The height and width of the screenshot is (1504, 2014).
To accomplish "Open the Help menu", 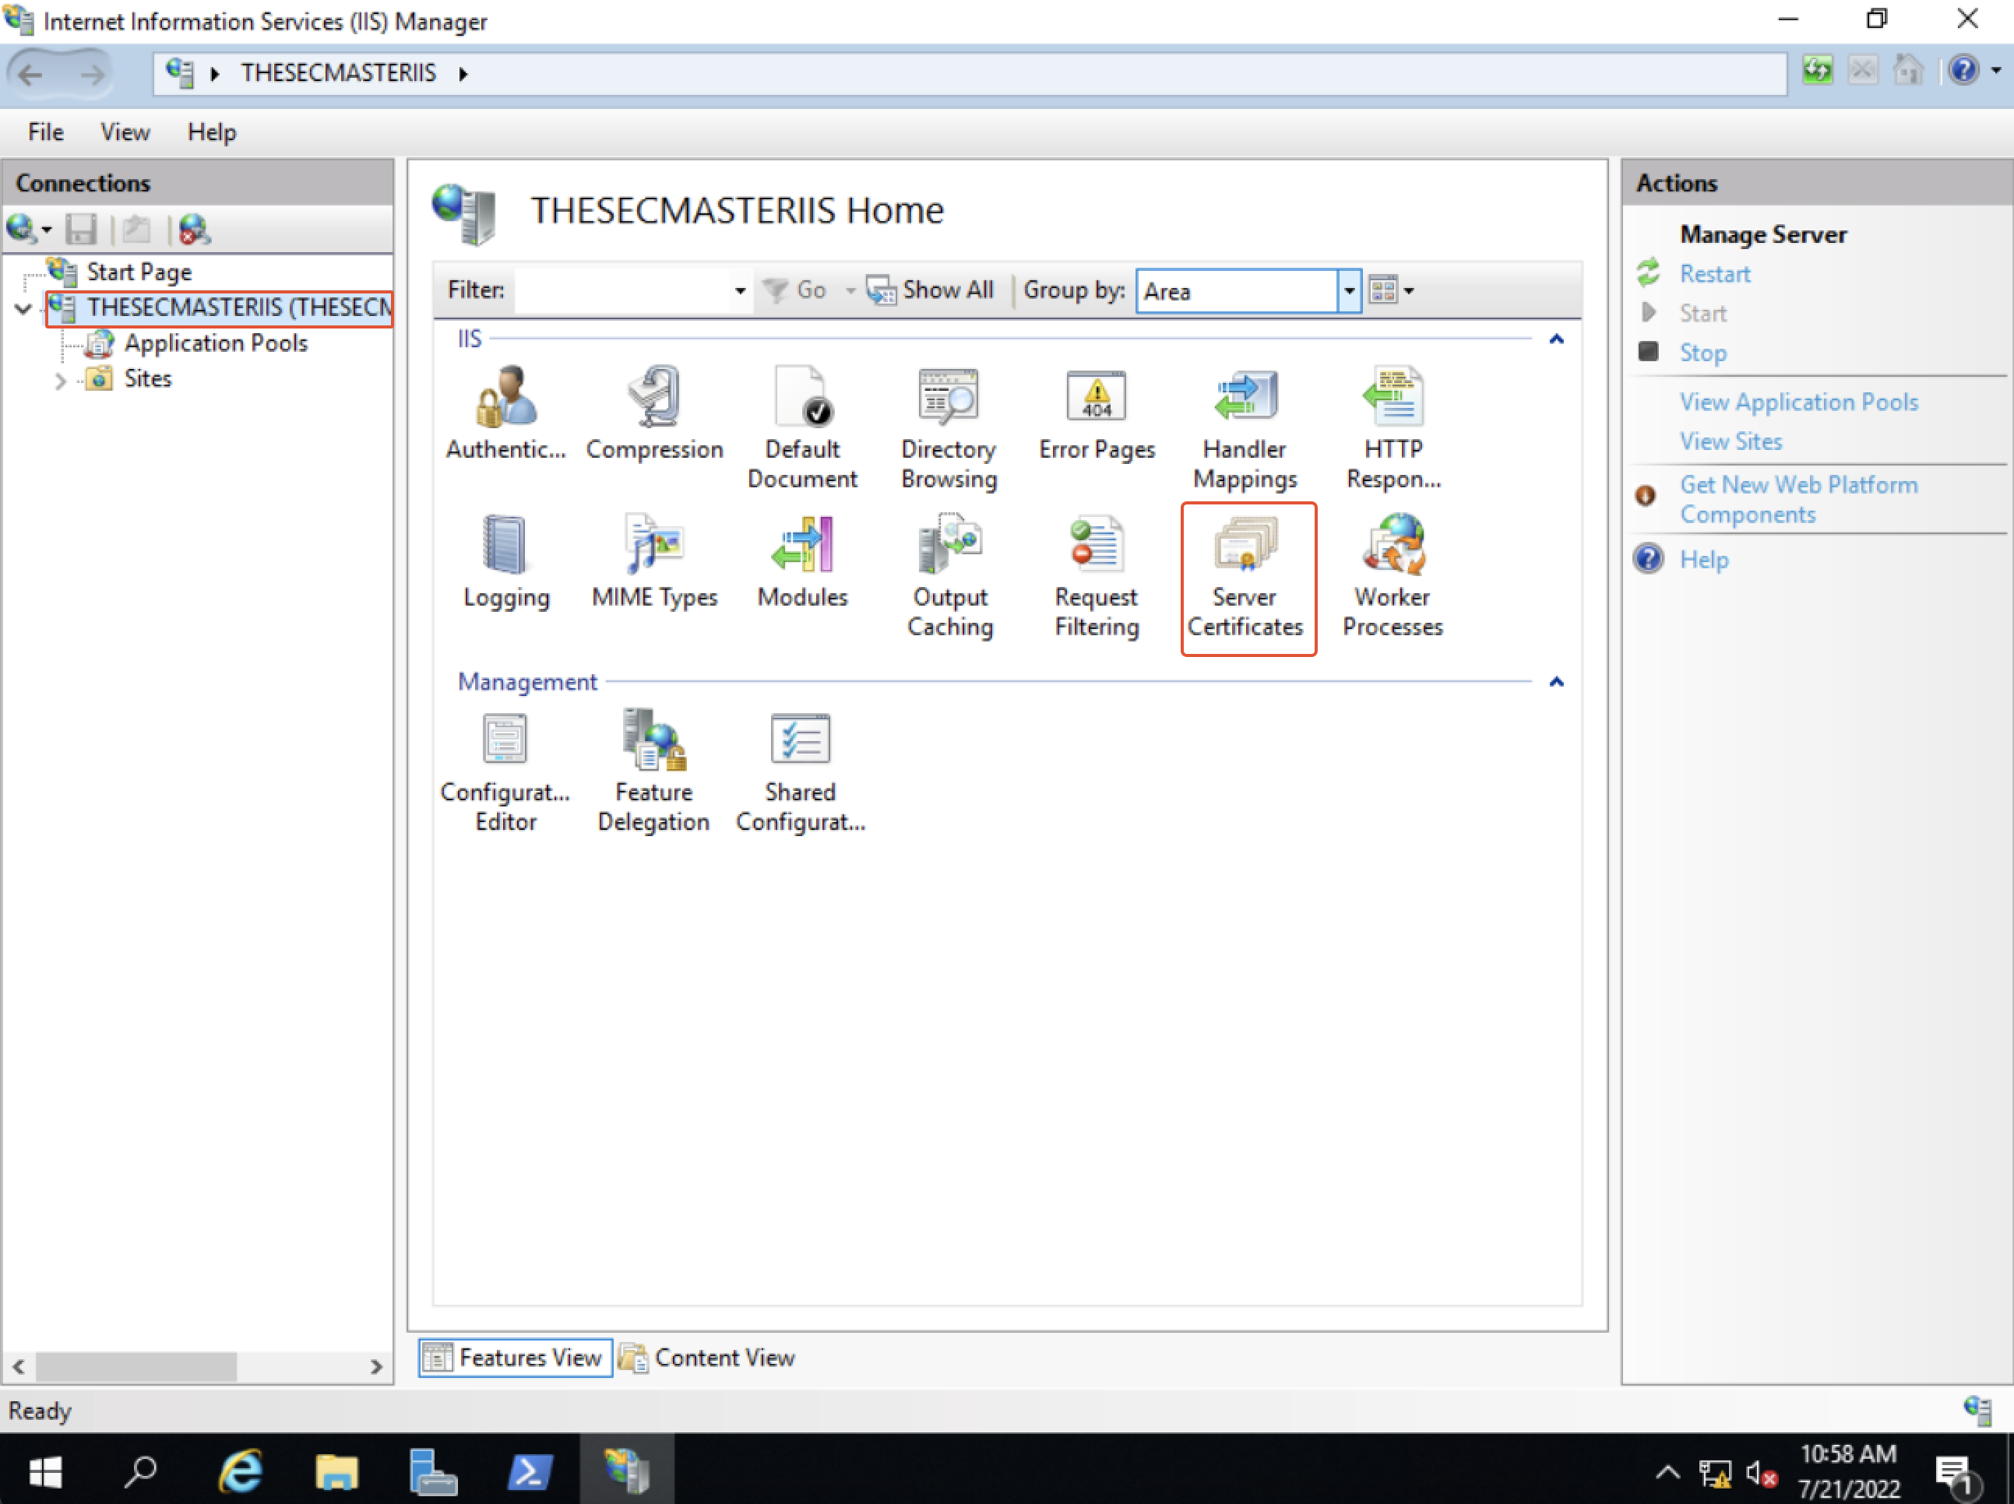I will [x=211, y=133].
